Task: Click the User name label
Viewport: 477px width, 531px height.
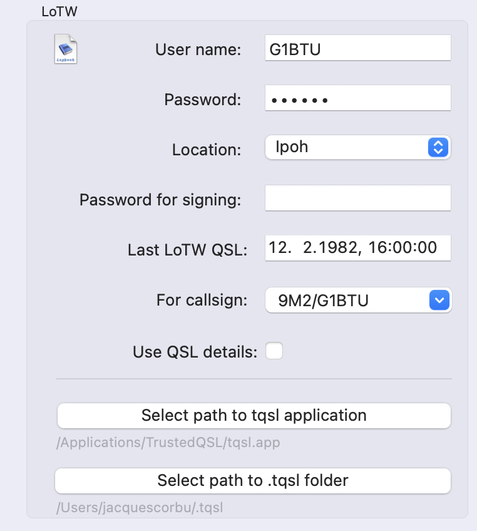Action: 198,49
